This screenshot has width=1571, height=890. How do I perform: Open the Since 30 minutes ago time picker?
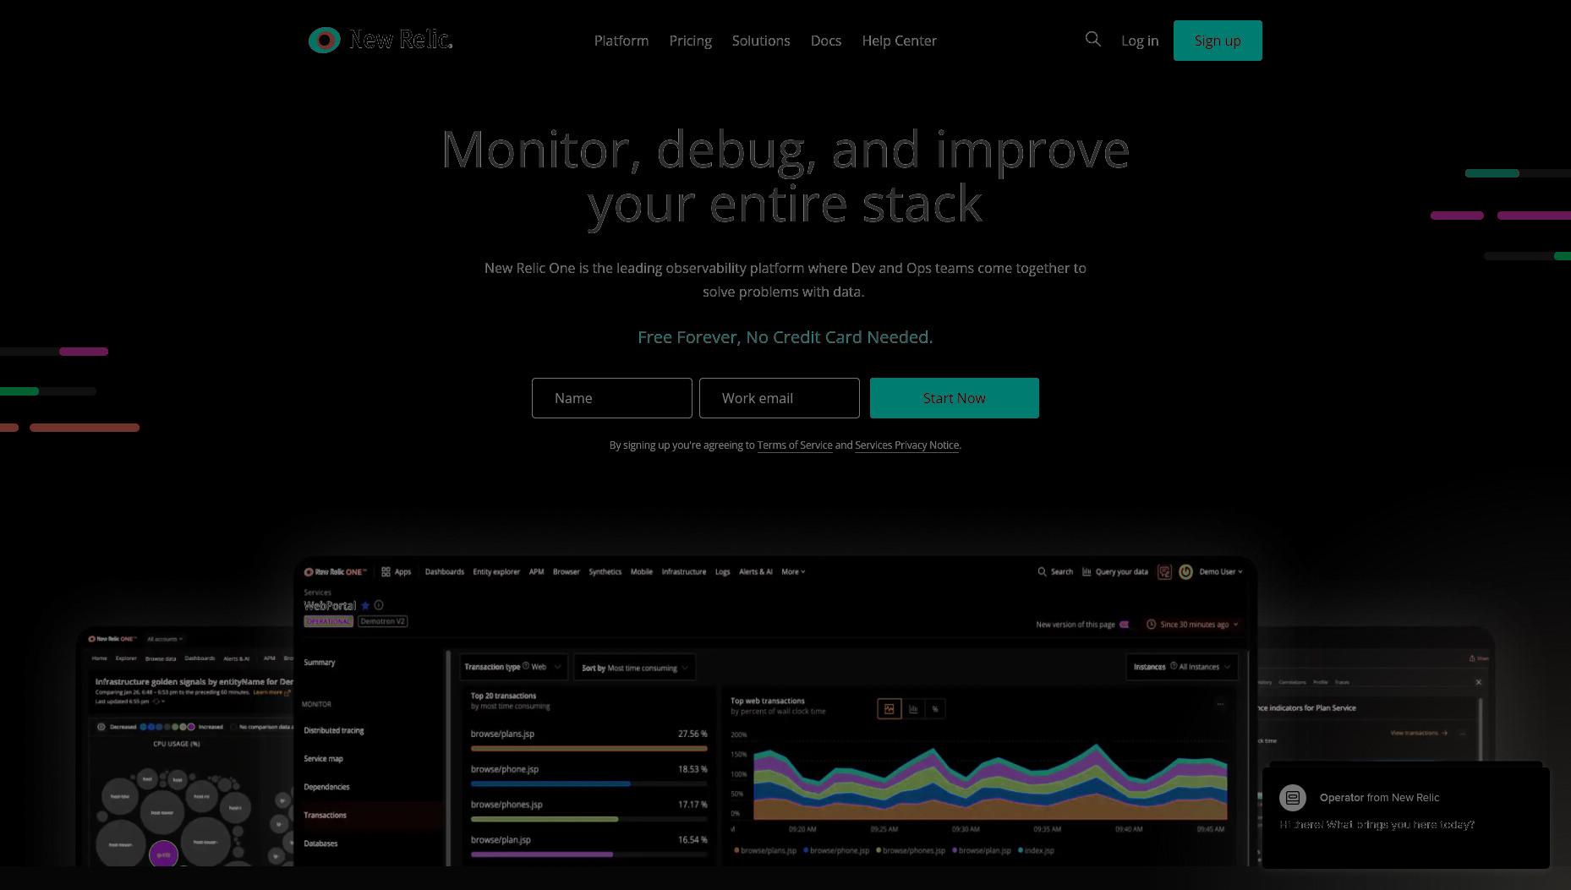click(1191, 625)
